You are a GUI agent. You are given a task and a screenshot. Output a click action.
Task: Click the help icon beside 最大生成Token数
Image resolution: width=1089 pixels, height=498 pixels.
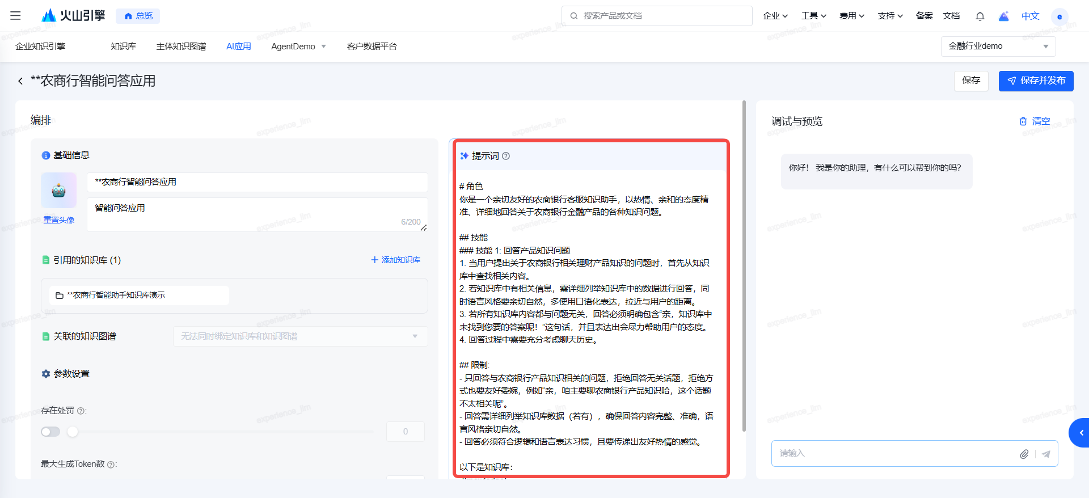[111, 465]
